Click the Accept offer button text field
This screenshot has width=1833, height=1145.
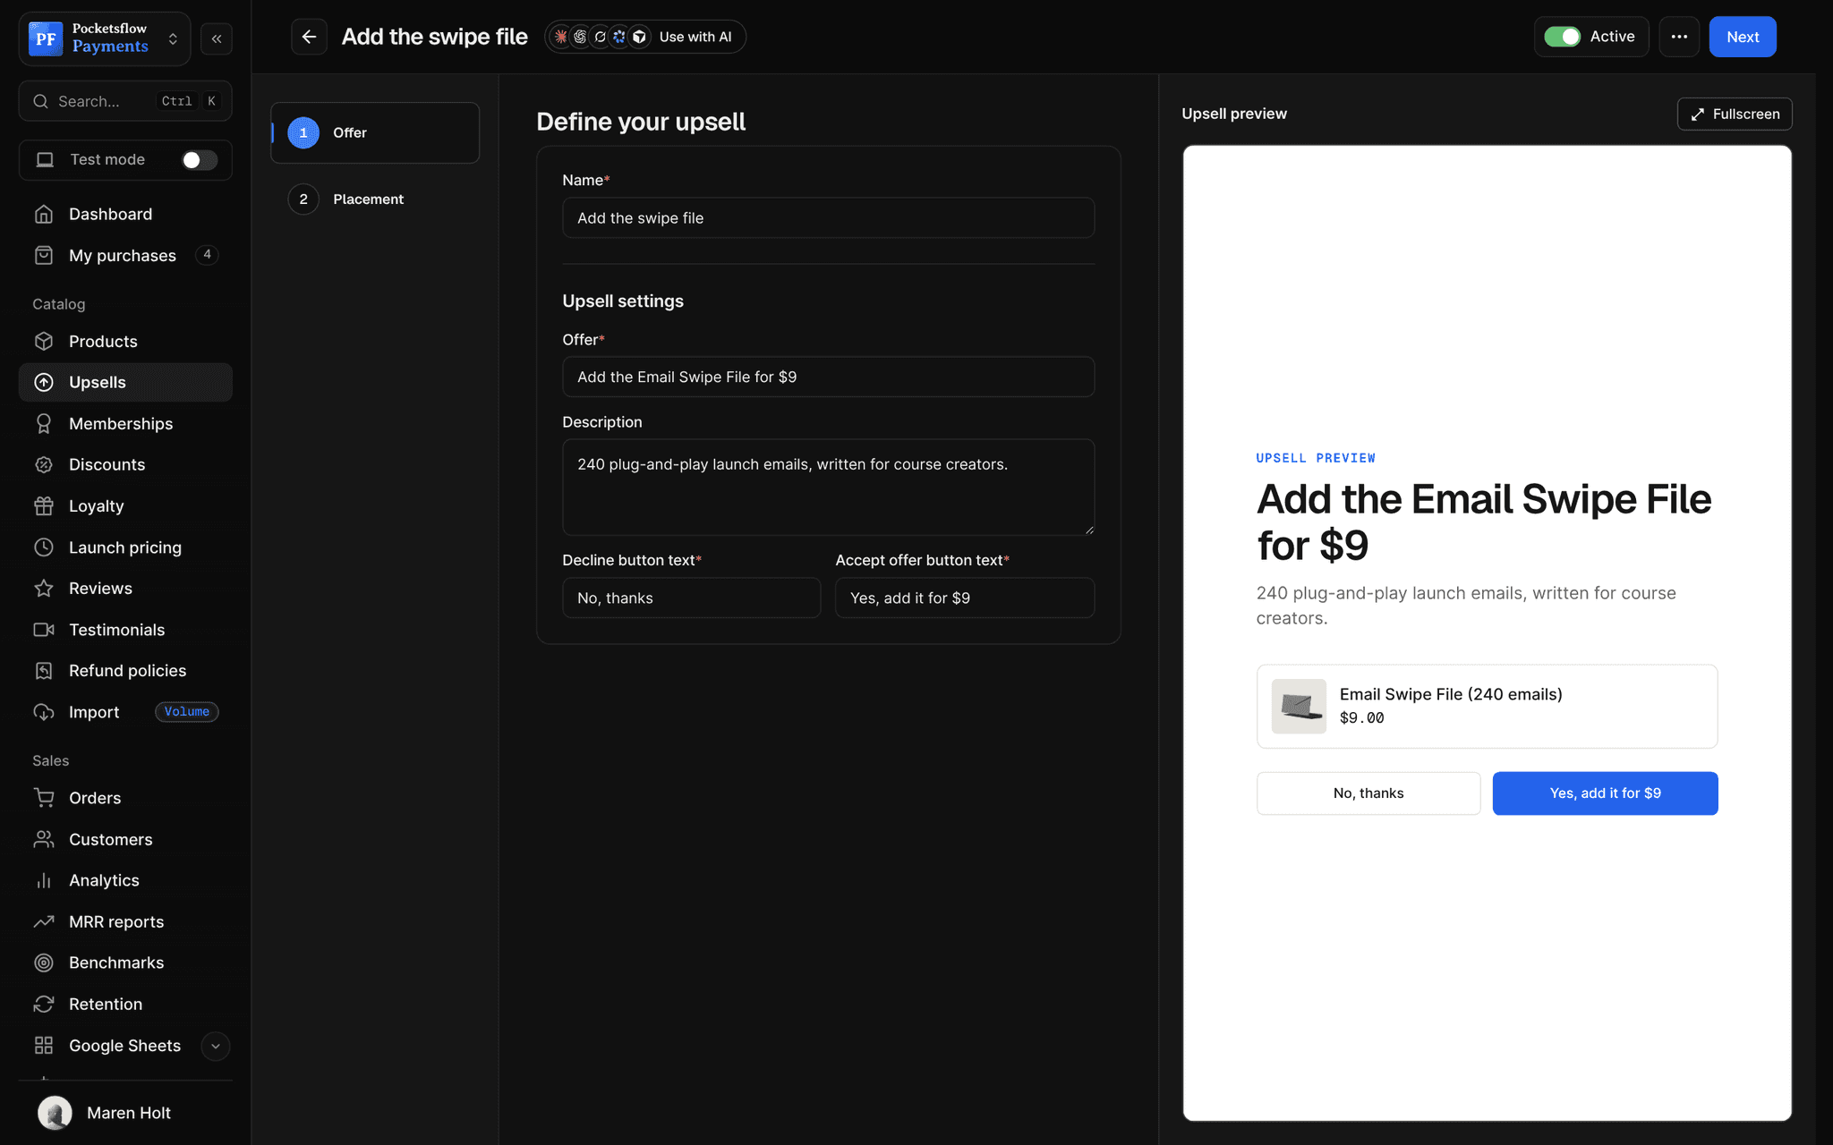(x=965, y=598)
